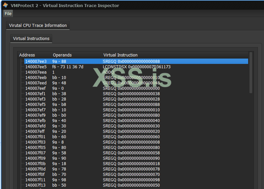Select the row with address 140007f09
This screenshot has height=189, width=264.
click(x=136, y=158)
